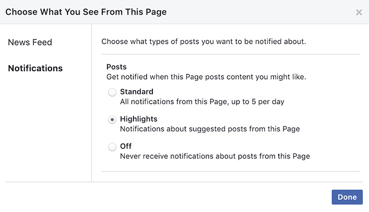Viewport: 369px width, 212px height.
Task: Click the 'Posts' section heading
Action: tap(116, 67)
